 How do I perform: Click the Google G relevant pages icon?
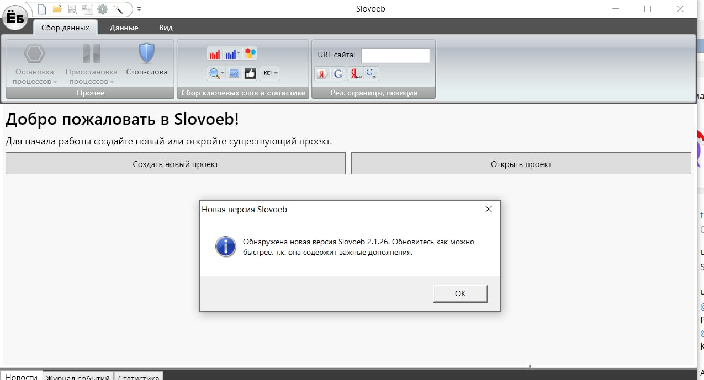tap(338, 73)
